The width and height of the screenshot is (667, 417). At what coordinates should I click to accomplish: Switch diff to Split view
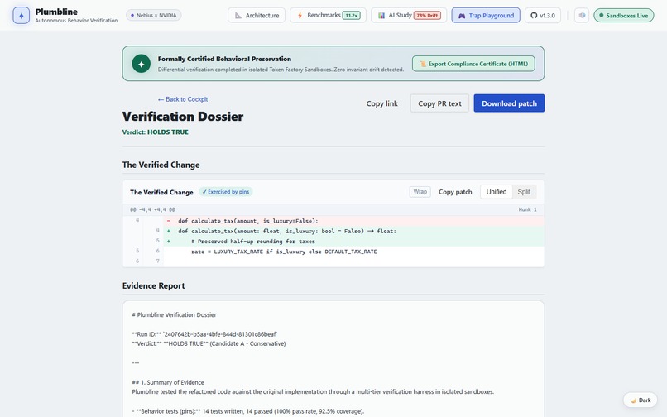(x=524, y=192)
